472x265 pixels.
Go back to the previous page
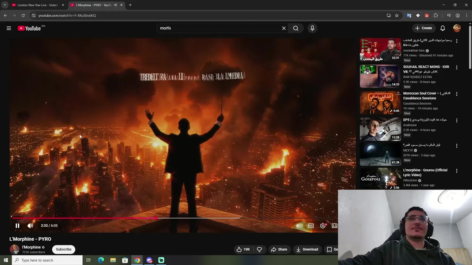(x=5, y=15)
